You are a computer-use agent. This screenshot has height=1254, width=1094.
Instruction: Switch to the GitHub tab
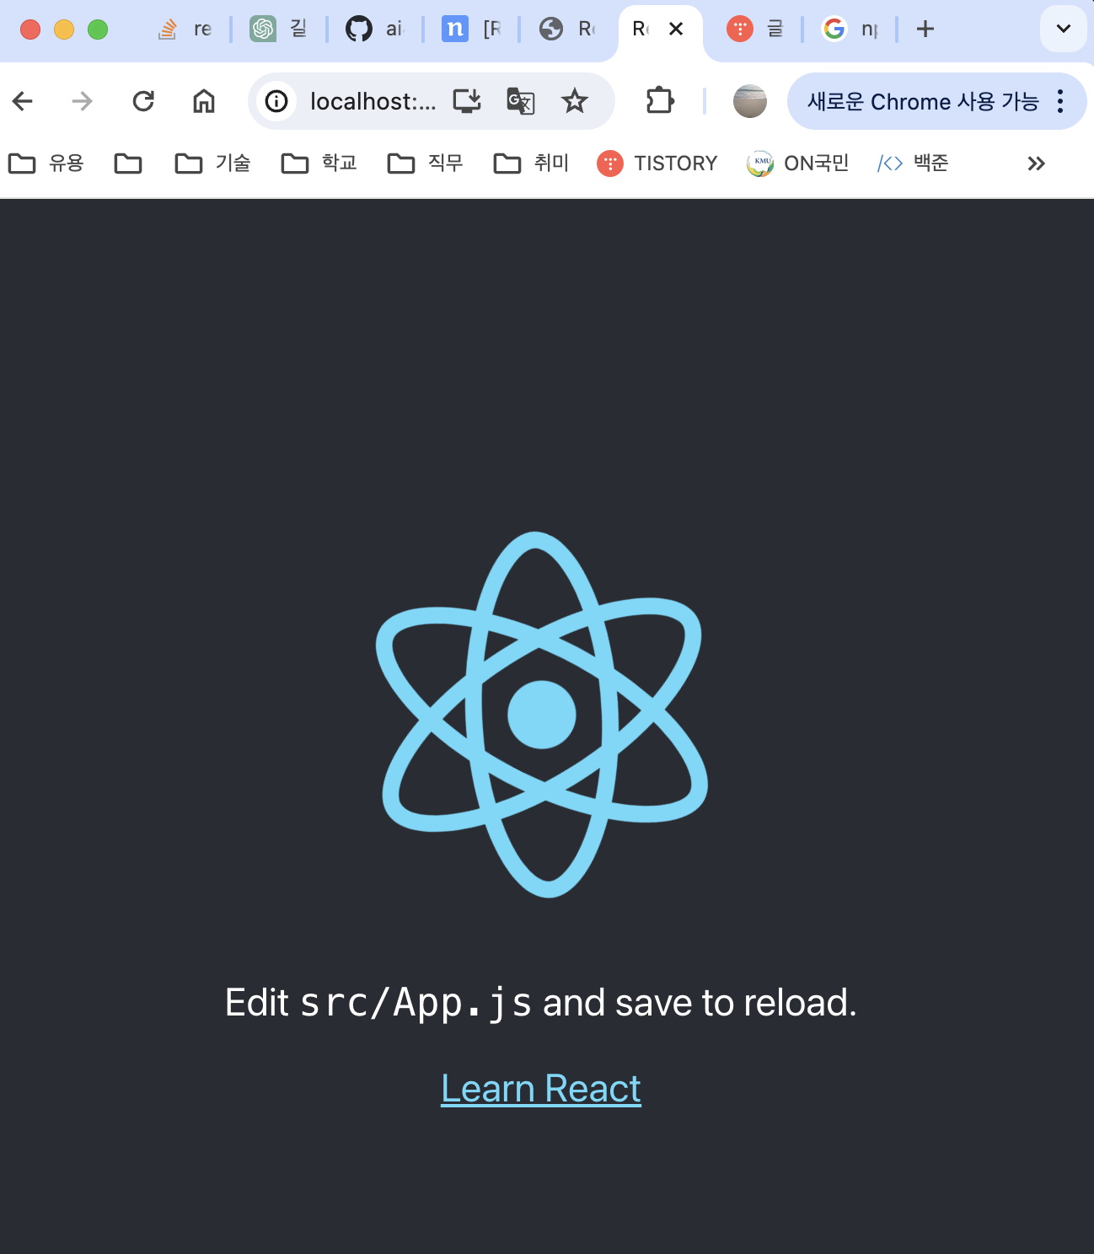(x=374, y=29)
